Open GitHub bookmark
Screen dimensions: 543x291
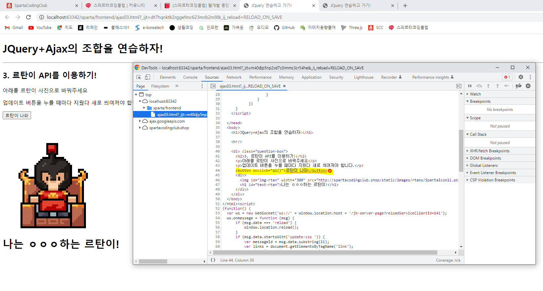(284, 28)
